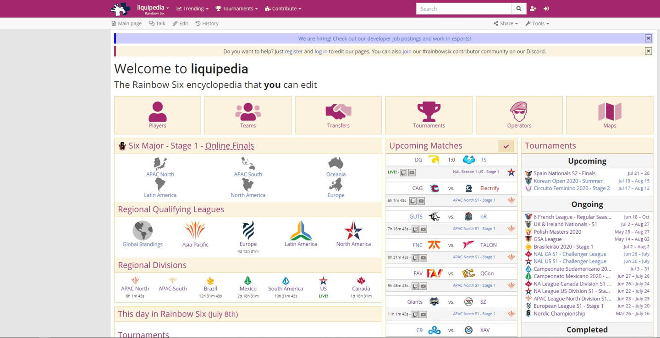The image size is (660, 338).
Task: Select the Latin America map icon under Six Major
Action: click(x=160, y=184)
